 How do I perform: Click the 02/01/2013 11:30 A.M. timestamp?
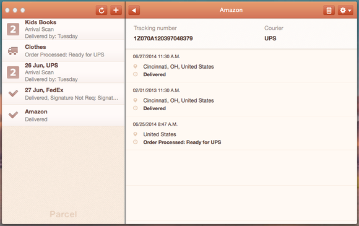(x=157, y=90)
